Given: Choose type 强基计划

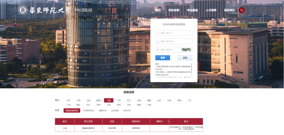Looking at the screenshot, I should coord(103,110).
